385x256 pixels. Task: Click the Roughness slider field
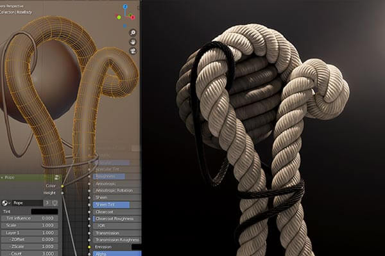pyautogui.click(x=117, y=177)
